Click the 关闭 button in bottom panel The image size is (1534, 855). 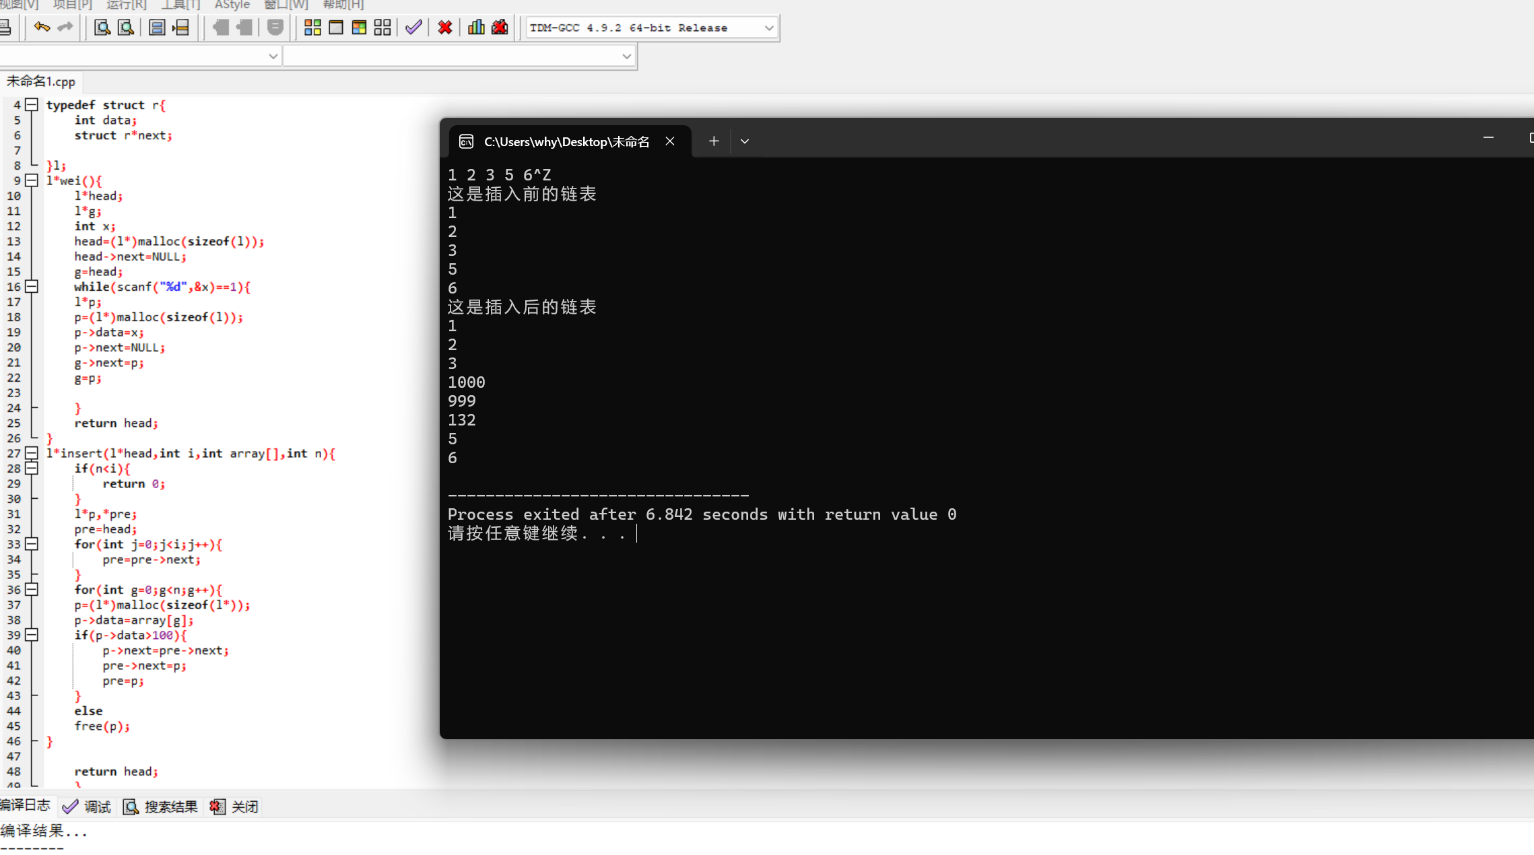(x=234, y=807)
